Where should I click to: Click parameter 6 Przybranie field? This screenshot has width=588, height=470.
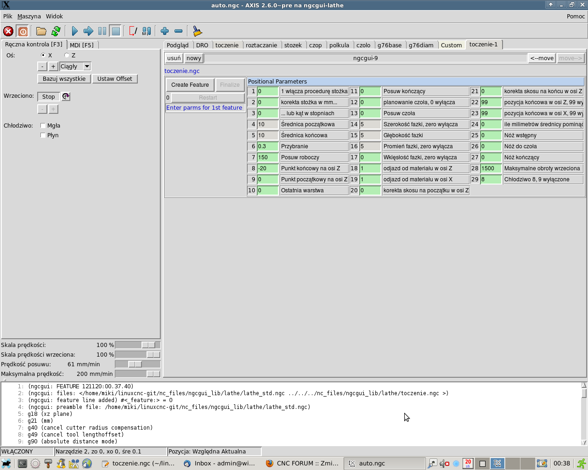(268, 146)
